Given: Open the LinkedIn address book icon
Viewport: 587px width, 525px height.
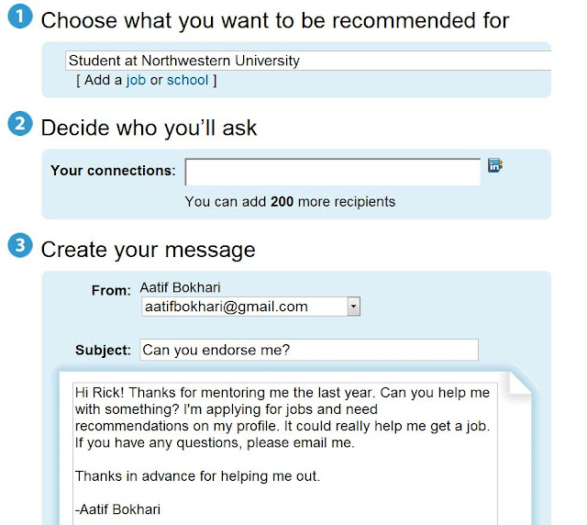Looking at the screenshot, I should [x=495, y=165].
